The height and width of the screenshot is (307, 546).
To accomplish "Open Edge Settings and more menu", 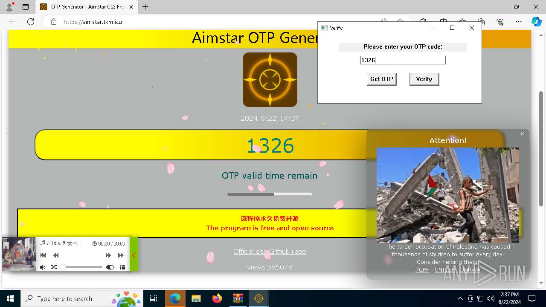I will [x=519, y=22].
